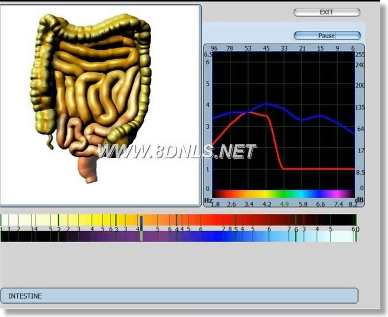Select the 3D intestine model image

[x=90, y=98]
